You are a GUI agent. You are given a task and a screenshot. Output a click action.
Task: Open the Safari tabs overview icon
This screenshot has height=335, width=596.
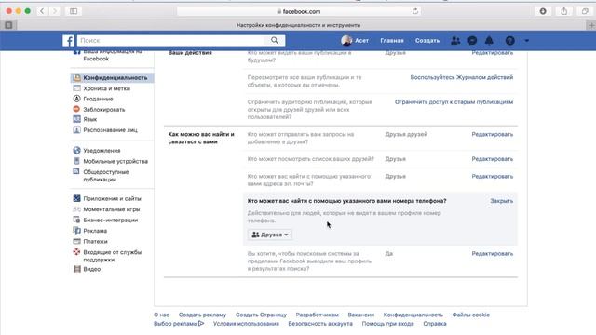585,11
